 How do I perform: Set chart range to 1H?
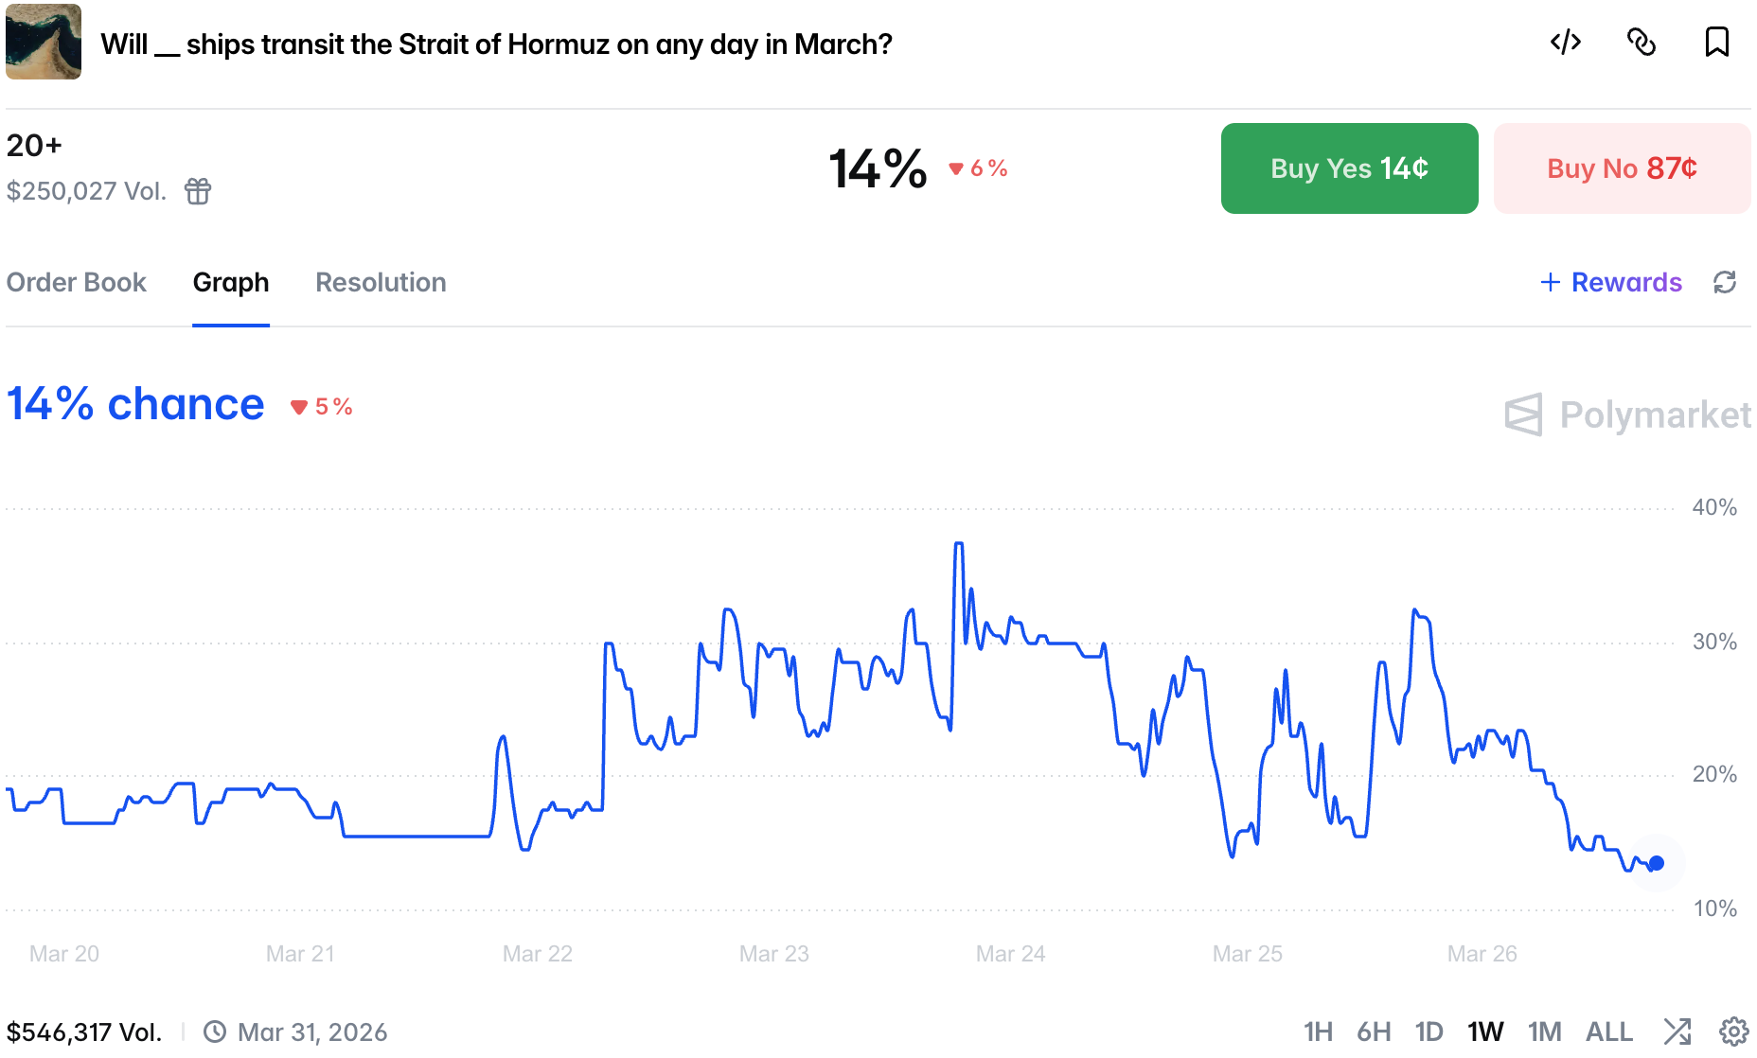1318,1032
